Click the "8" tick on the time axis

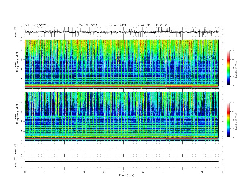click(x=182, y=172)
